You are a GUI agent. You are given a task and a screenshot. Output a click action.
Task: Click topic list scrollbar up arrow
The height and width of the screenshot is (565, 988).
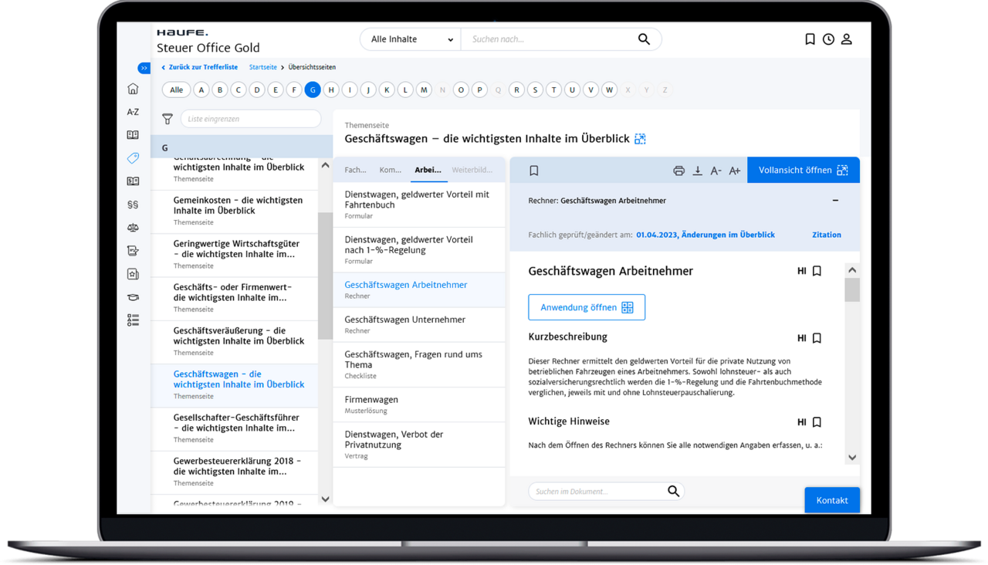(x=325, y=165)
